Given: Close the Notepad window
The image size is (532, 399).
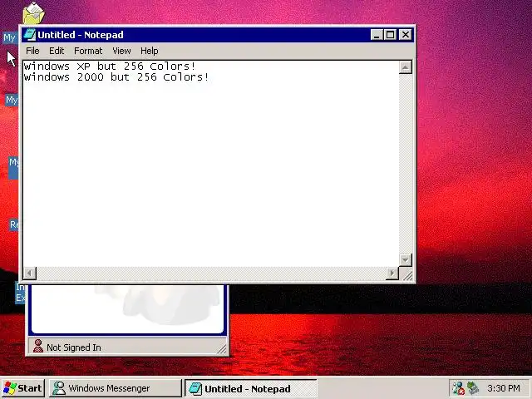Looking at the screenshot, I should click(406, 35).
